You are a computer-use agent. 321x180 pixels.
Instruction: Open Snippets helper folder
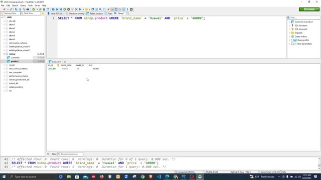coord(298,33)
